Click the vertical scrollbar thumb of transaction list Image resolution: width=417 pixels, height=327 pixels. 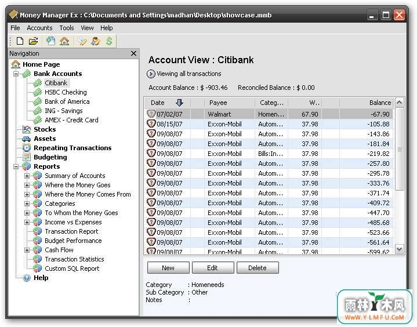coord(400,149)
